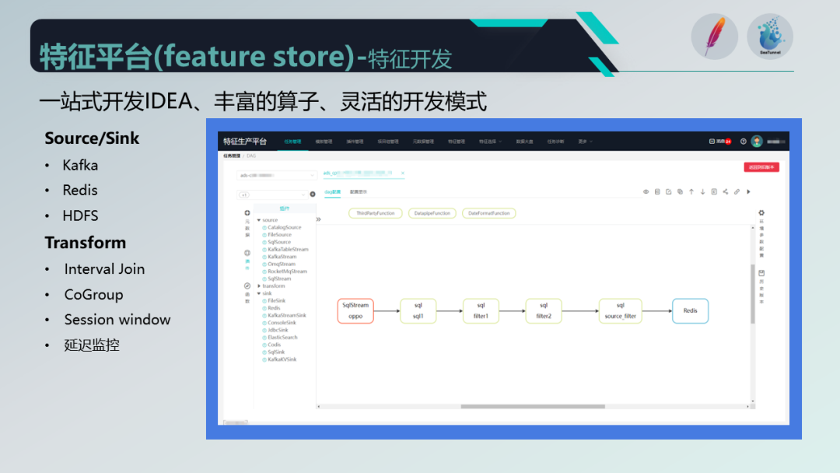Screen dimensions: 840x473
Task: Click the share icon in DAG toolbar
Action: click(x=726, y=192)
